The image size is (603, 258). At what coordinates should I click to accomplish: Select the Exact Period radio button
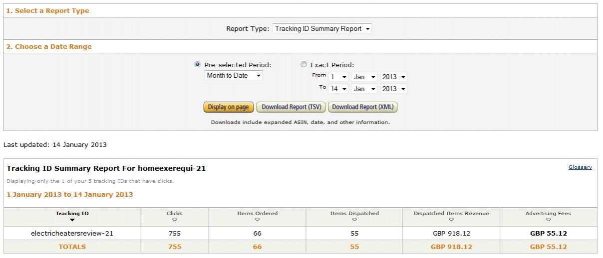point(304,65)
